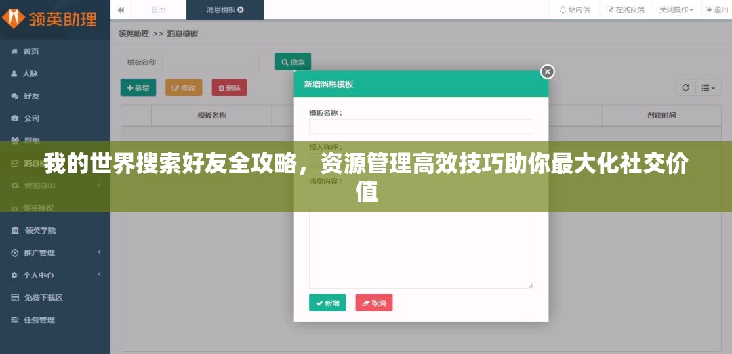Screen dimensions: 732x354
Task: Click the 模板名称 table column header
Action: coord(211,116)
